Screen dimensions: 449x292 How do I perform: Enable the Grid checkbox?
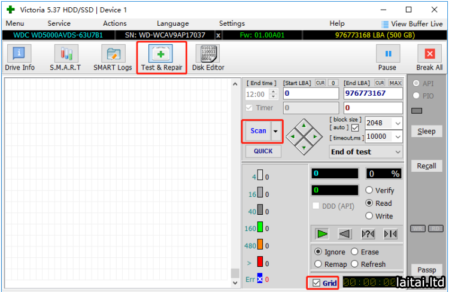317,282
